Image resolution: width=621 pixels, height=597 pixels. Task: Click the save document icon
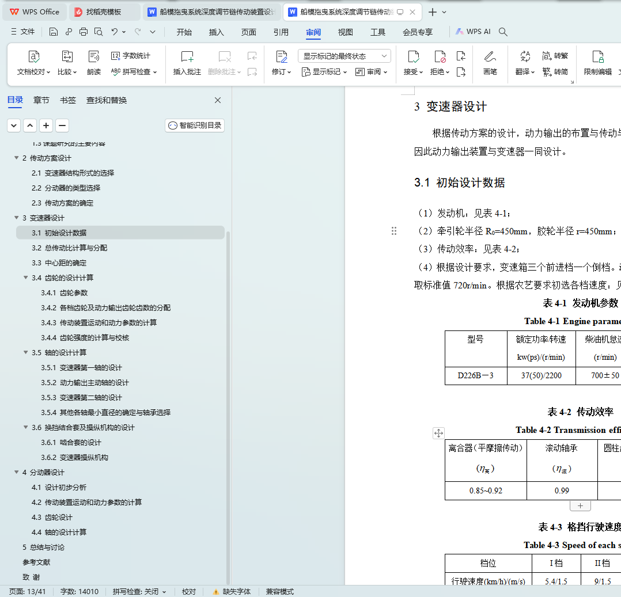54,32
